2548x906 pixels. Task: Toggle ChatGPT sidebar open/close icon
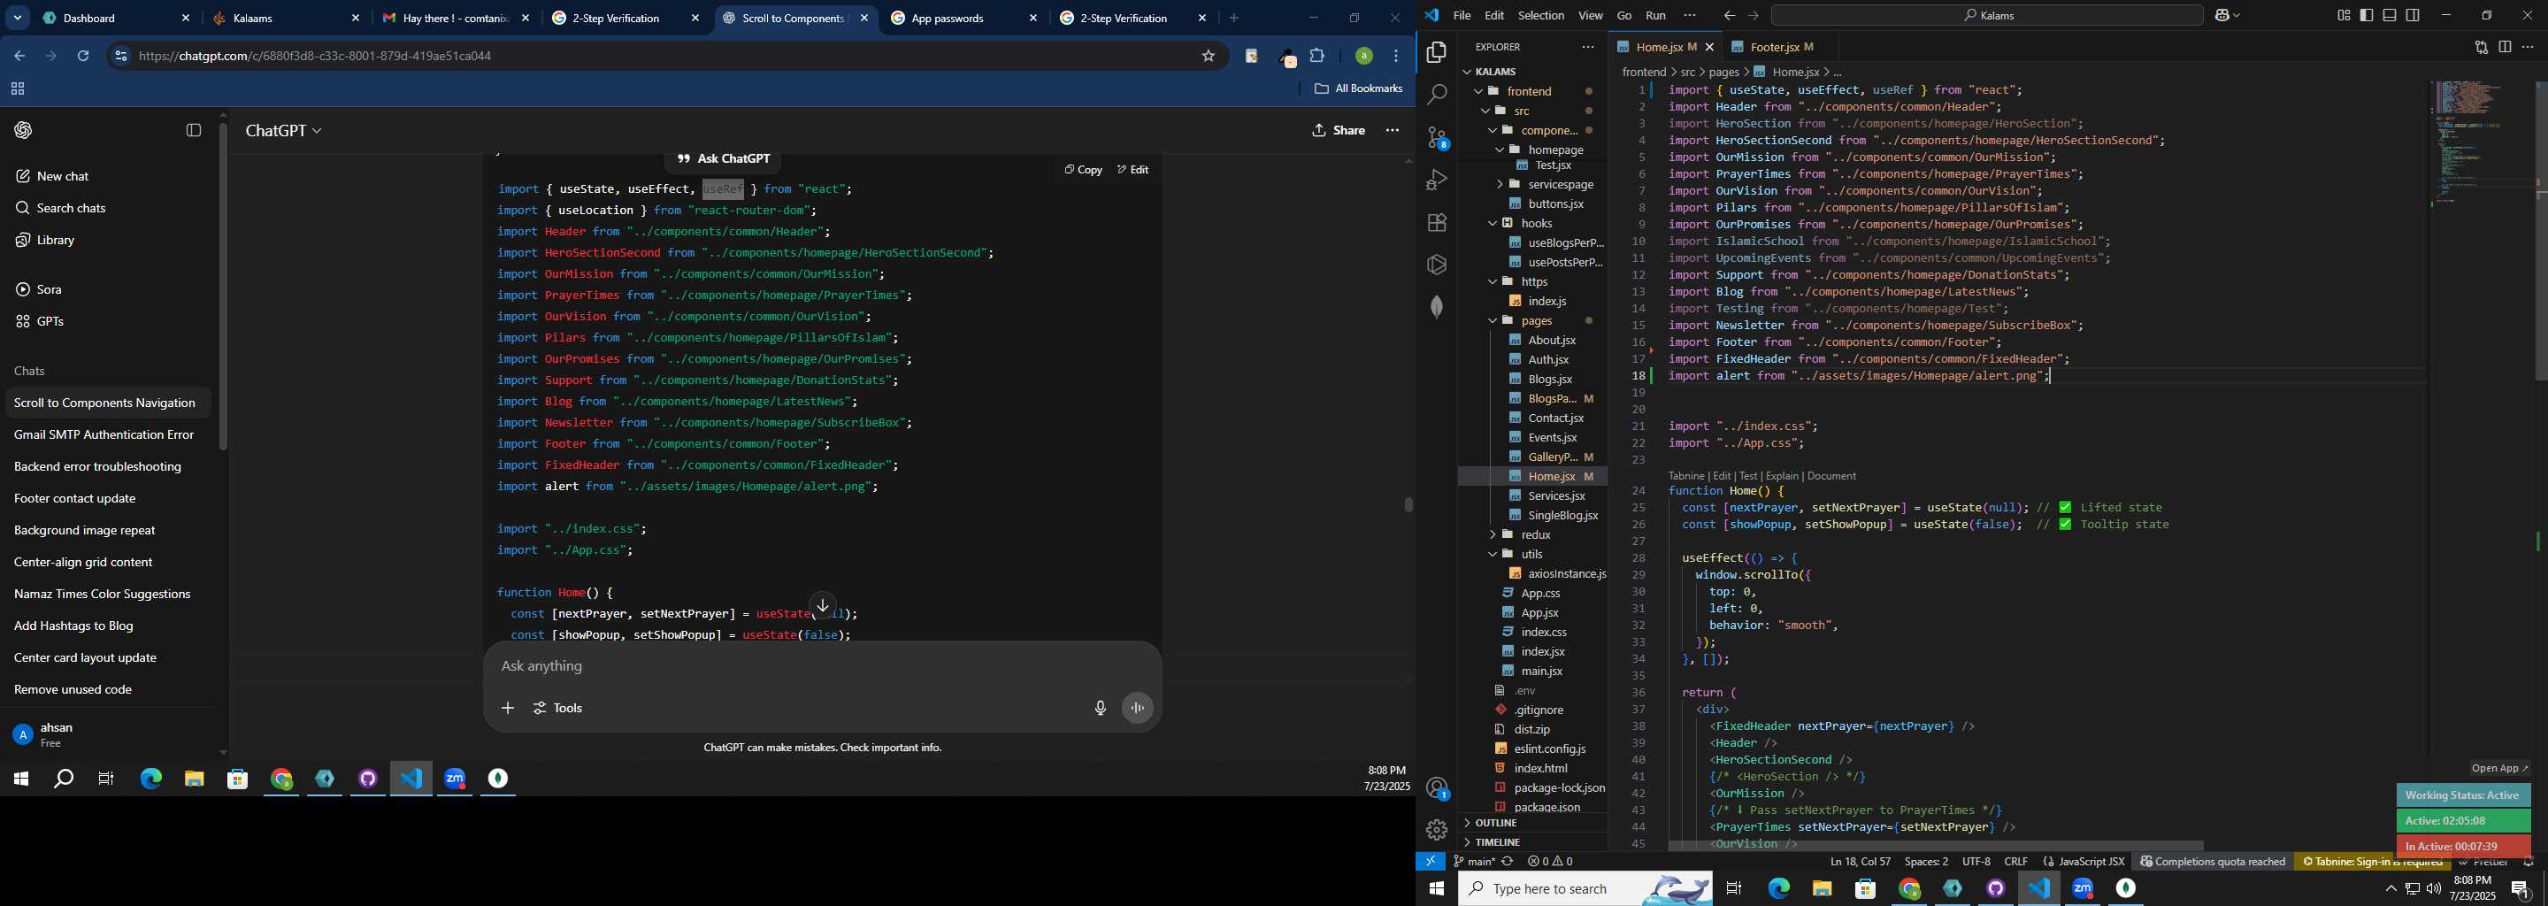(x=194, y=131)
